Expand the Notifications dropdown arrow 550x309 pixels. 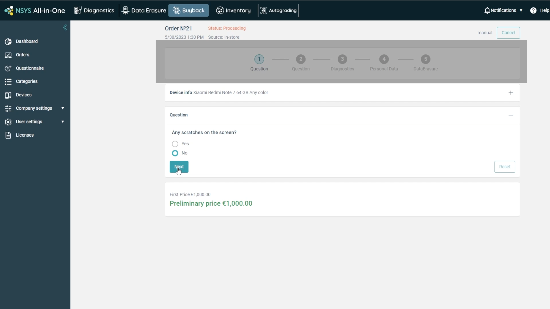521,11
